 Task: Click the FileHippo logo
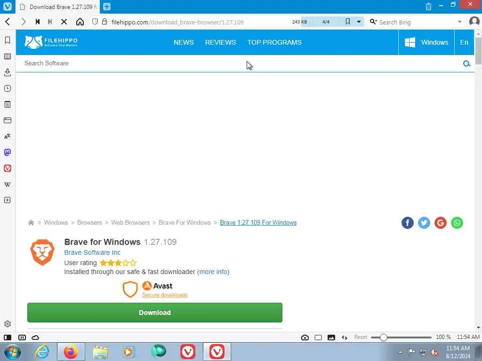(51, 42)
